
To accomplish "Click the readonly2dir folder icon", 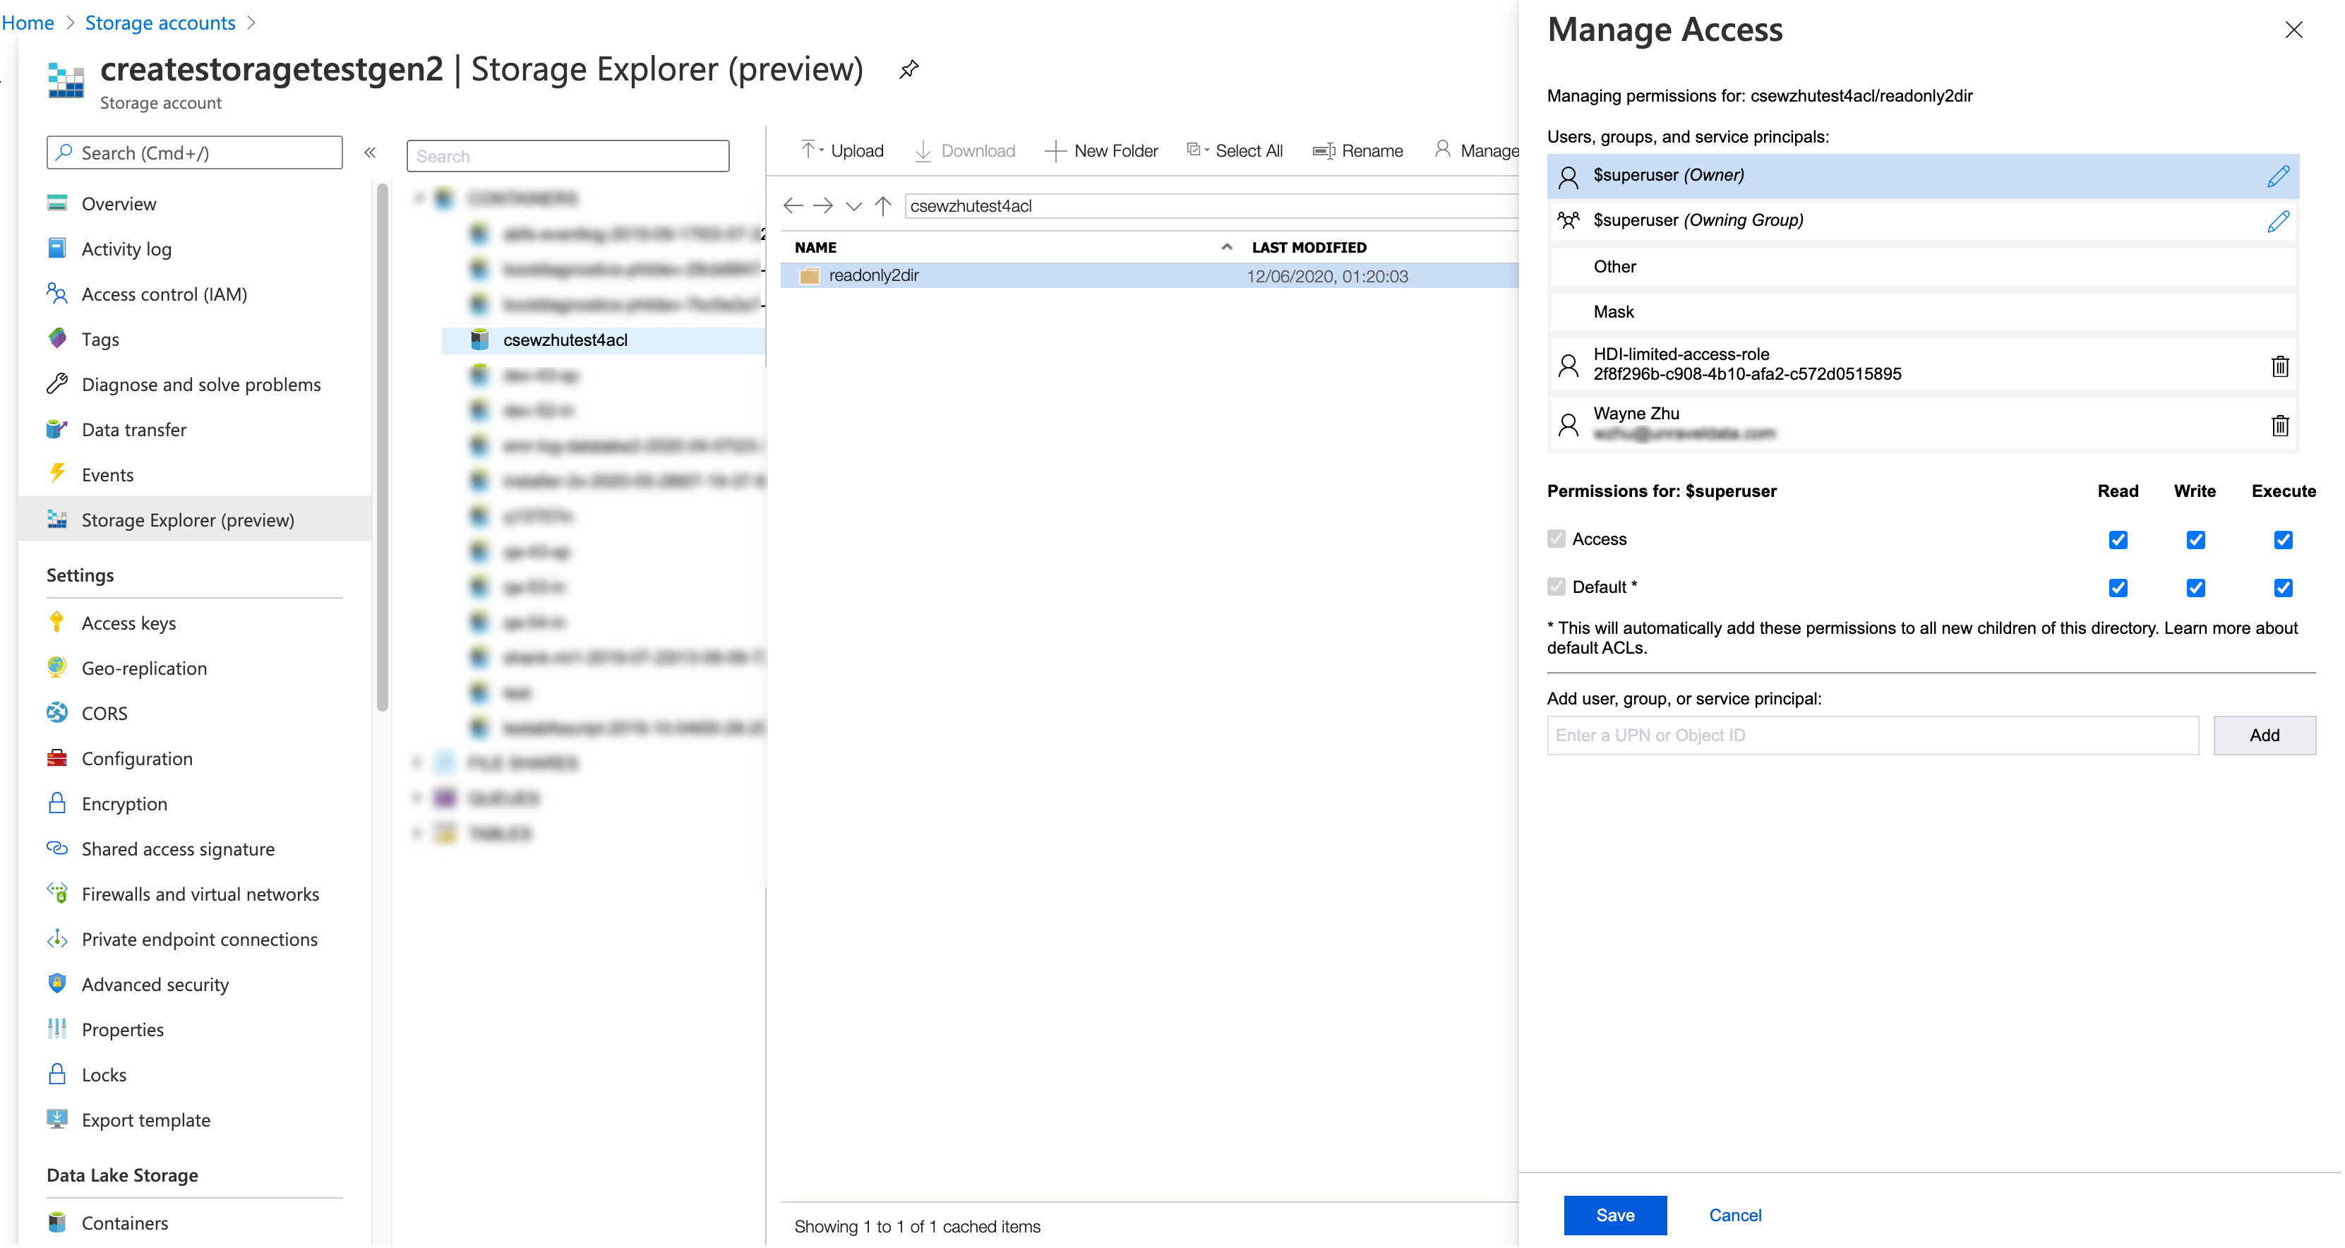I will [x=809, y=276].
